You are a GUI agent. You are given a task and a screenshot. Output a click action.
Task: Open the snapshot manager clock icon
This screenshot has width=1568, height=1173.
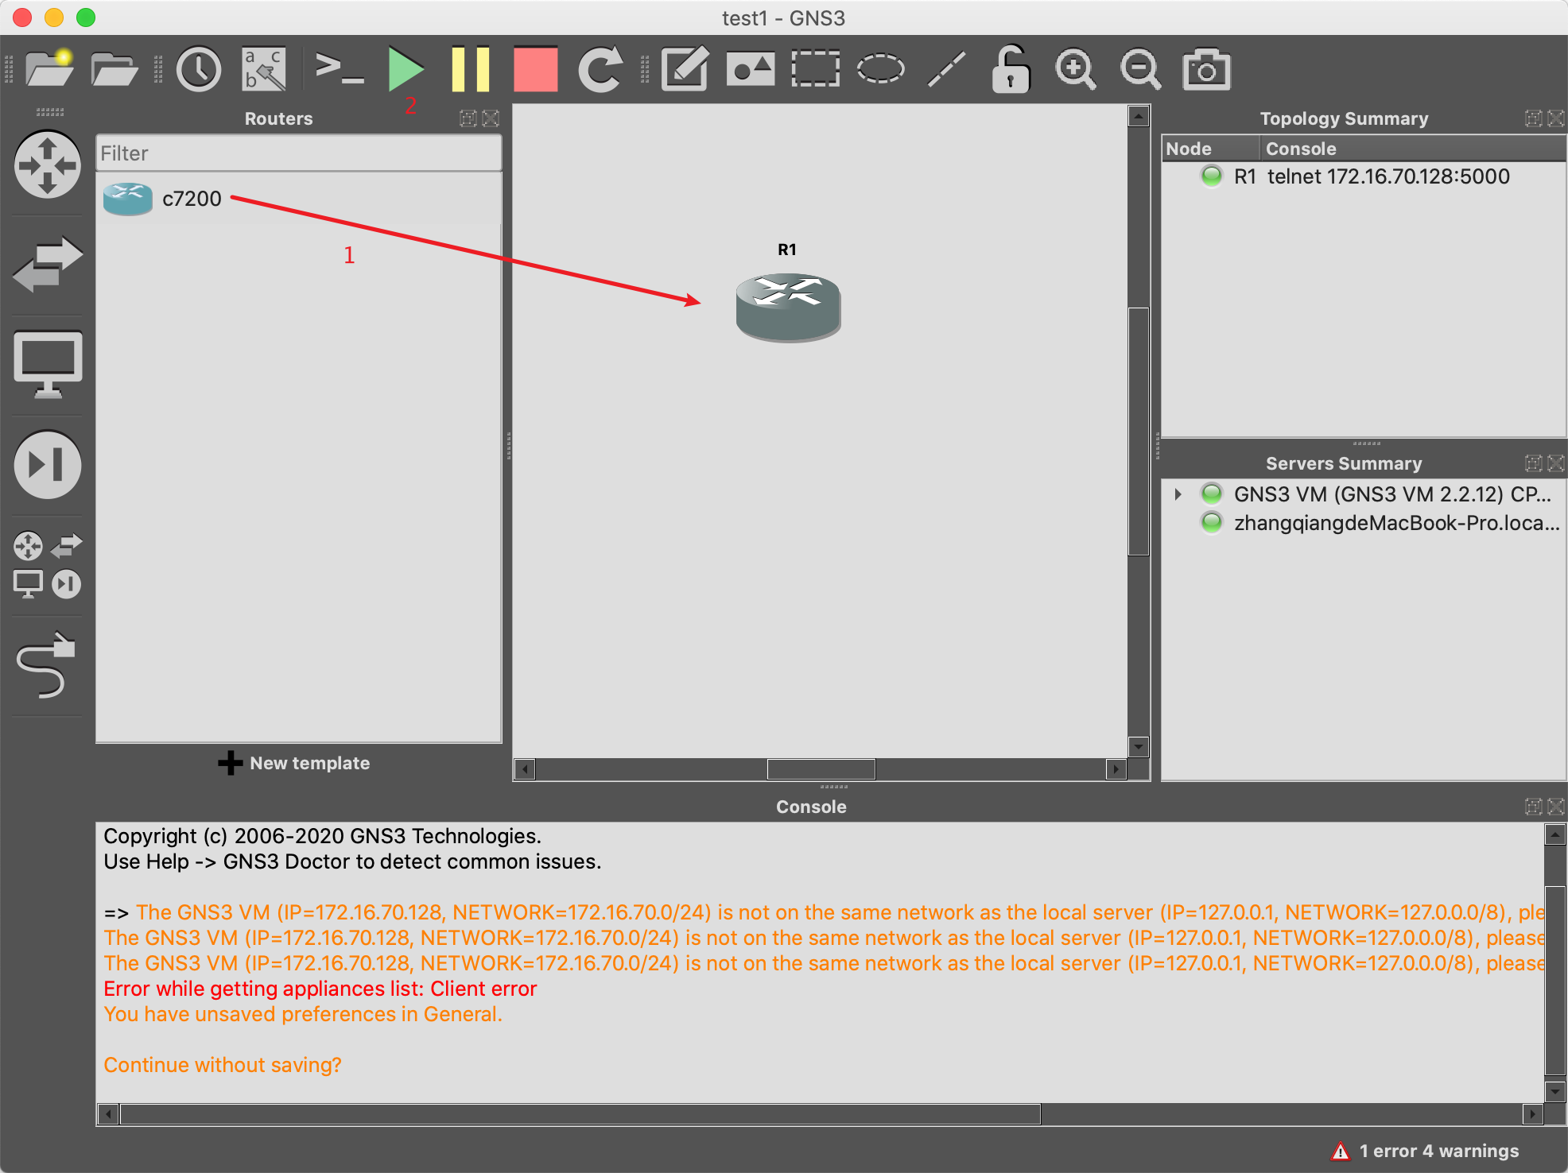pos(198,70)
